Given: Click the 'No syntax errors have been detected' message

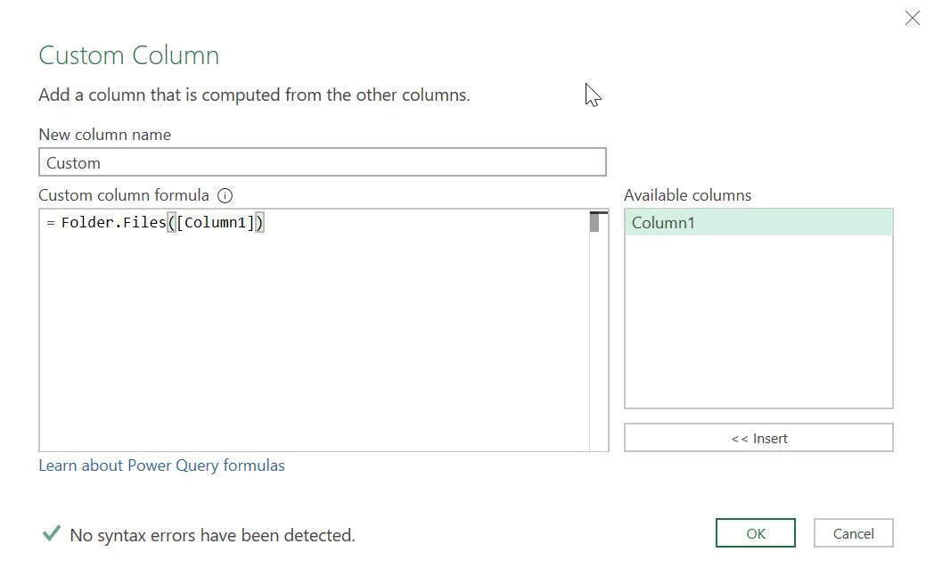Looking at the screenshot, I should pyautogui.click(x=212, y=535).
